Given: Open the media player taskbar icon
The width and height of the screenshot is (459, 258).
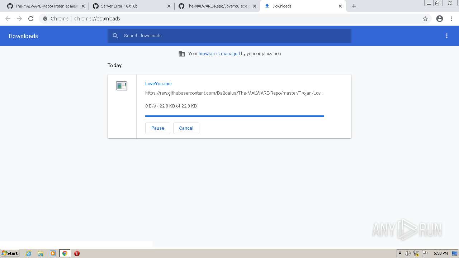Looking at the screenshot, I should [53, 253].
